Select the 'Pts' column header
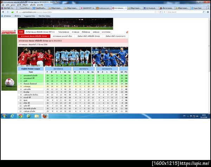The width and height of the screenshot is (211, 167). [x=126, y=72]
